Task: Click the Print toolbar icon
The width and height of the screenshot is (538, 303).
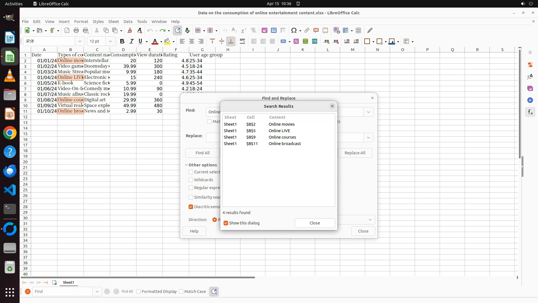Action: (x=76, y=30)
